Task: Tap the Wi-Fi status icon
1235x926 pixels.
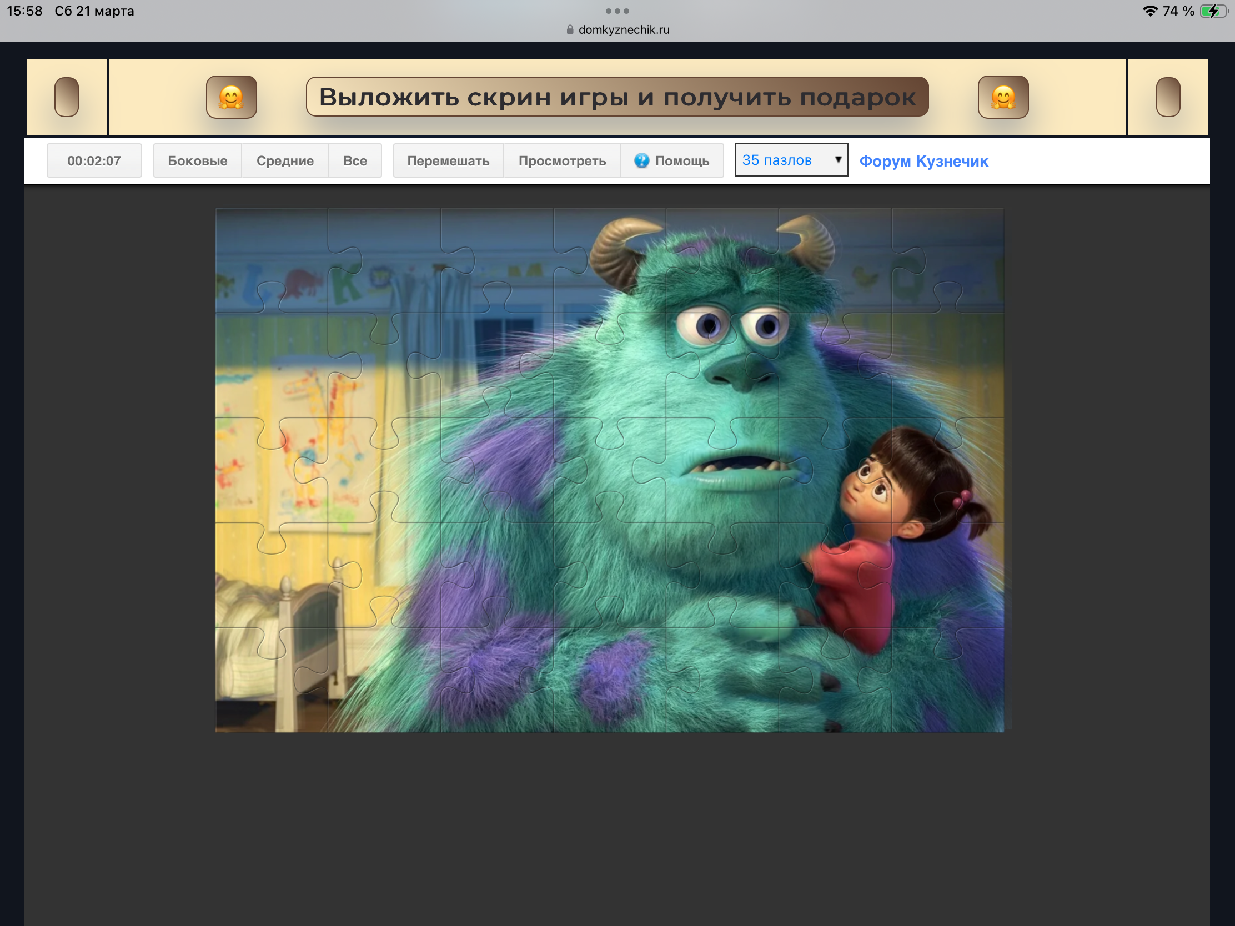Action: click(1149, 11)
